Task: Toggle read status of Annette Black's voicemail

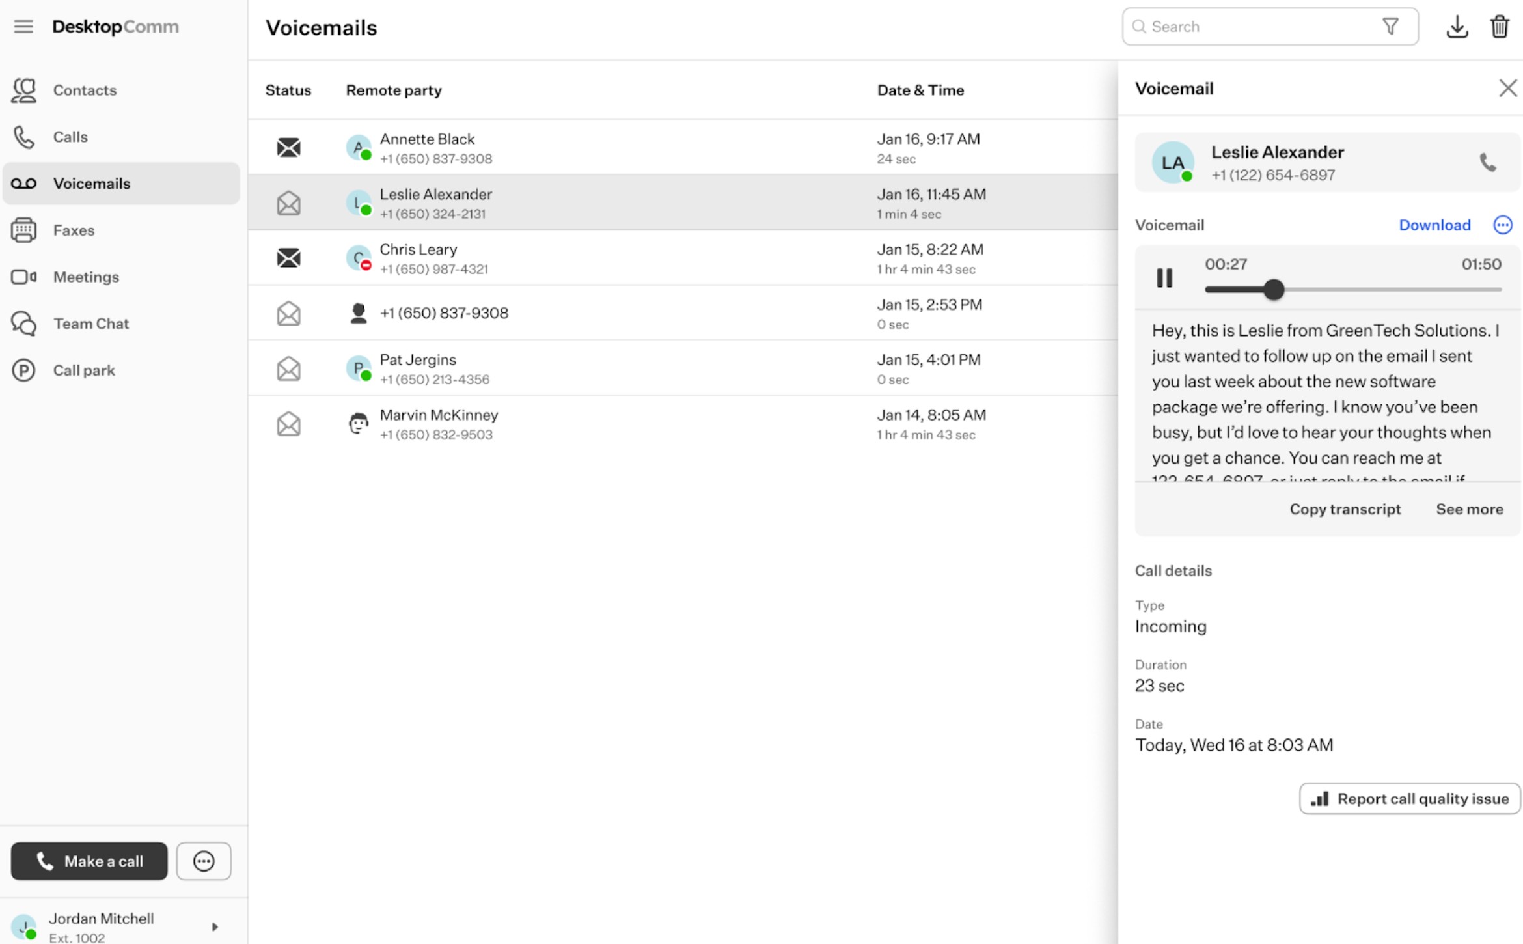Action: [288, 148]
